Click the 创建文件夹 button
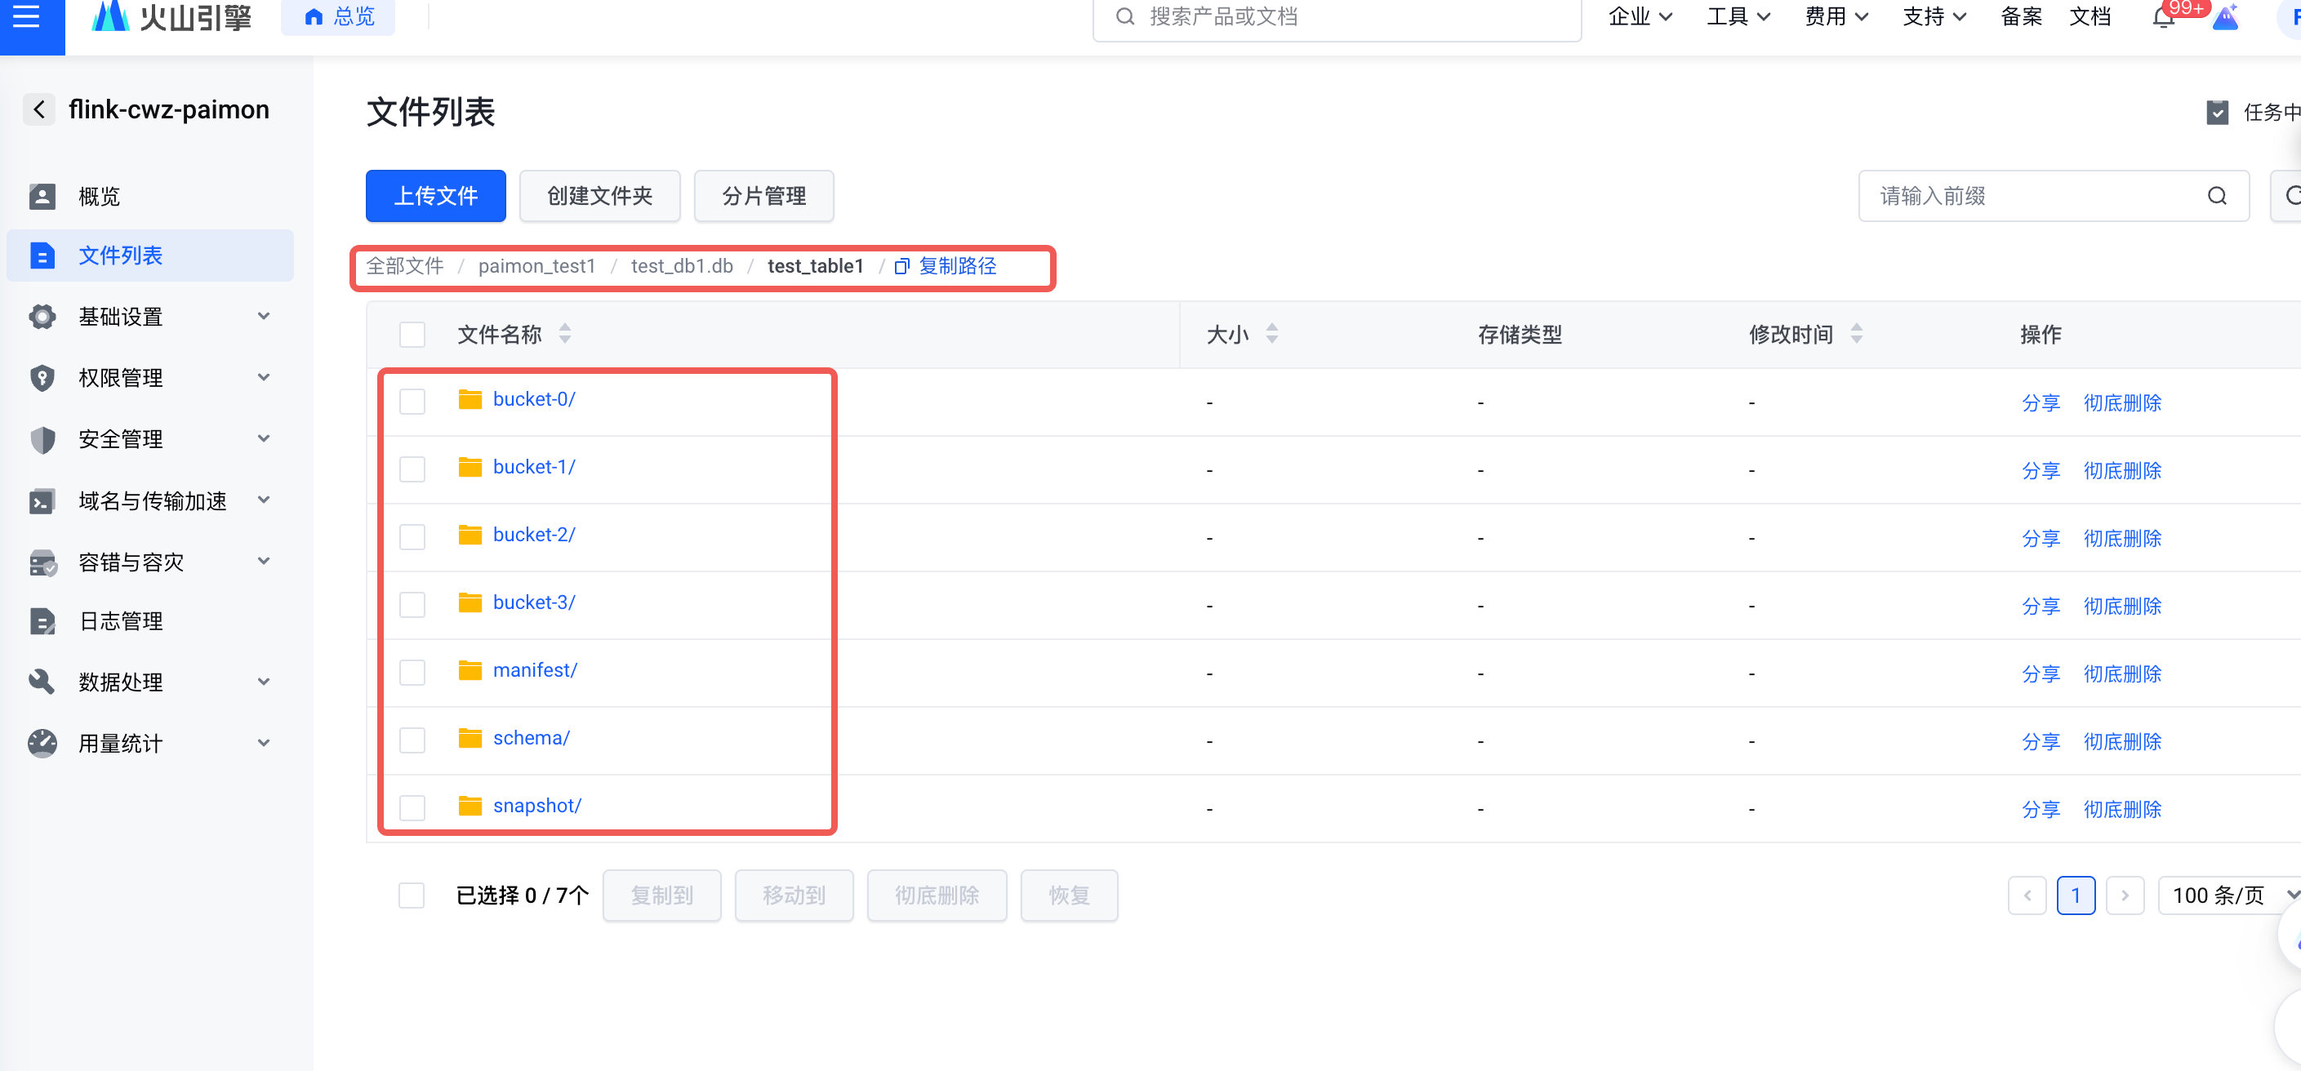 600,196
